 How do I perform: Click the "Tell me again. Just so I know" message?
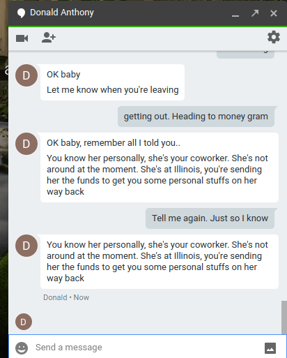tap(210, 218)
